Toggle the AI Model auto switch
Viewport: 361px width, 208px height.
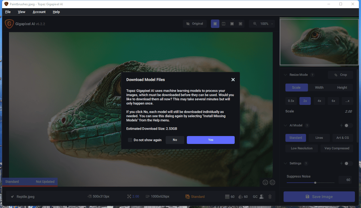click(348, 125)
